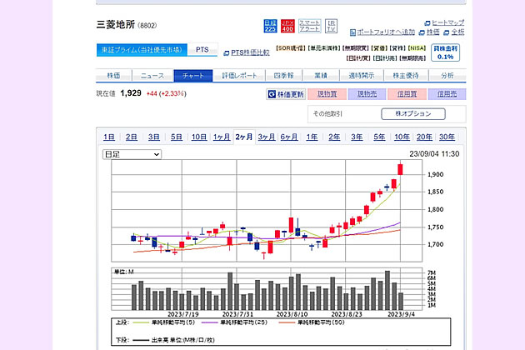This screenshot has height=350, width=525.
Task: Switch to the PTS market toggle
Action: coord(202,50)
